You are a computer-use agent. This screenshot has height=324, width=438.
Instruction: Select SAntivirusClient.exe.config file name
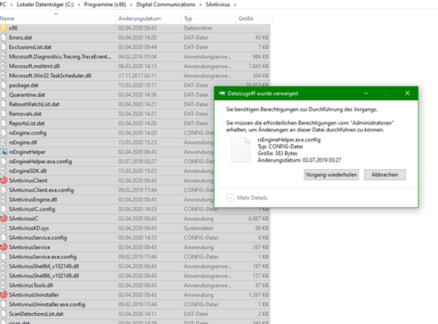42,190
